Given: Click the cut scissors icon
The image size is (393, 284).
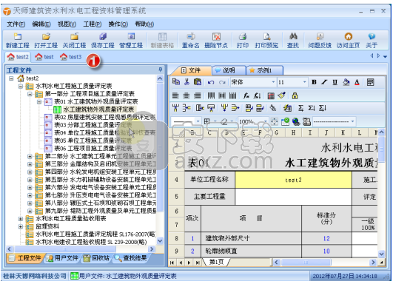Looking at the screenshot, I should [187, 82].
